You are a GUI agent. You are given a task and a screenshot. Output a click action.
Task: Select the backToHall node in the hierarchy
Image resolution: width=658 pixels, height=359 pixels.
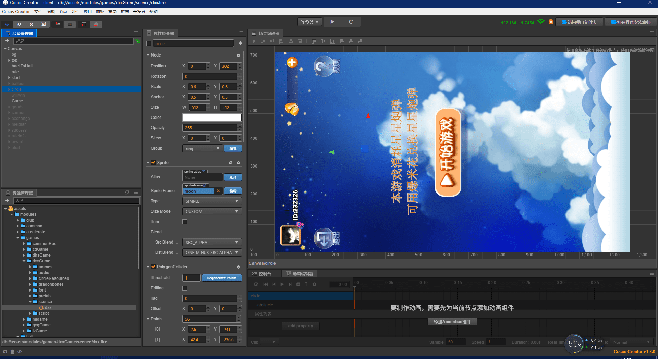pyautogui.click(x=22, y=66)
